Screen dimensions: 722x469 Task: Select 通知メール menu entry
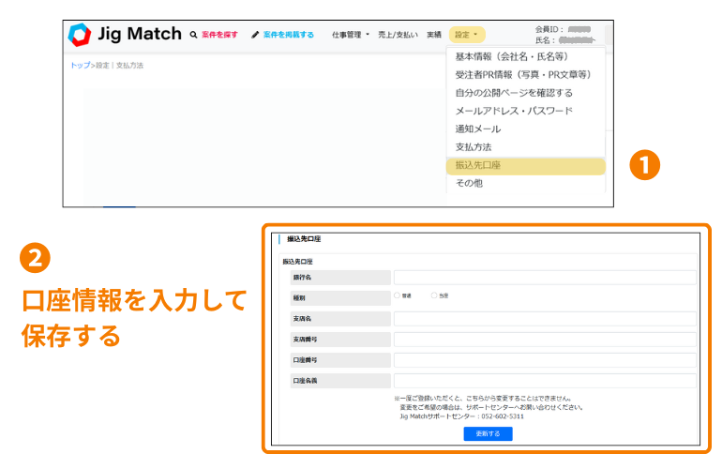478,129
